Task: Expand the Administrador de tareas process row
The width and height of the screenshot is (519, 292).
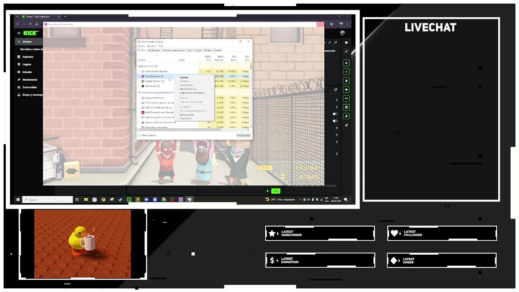Action: [x=139, y=71]
